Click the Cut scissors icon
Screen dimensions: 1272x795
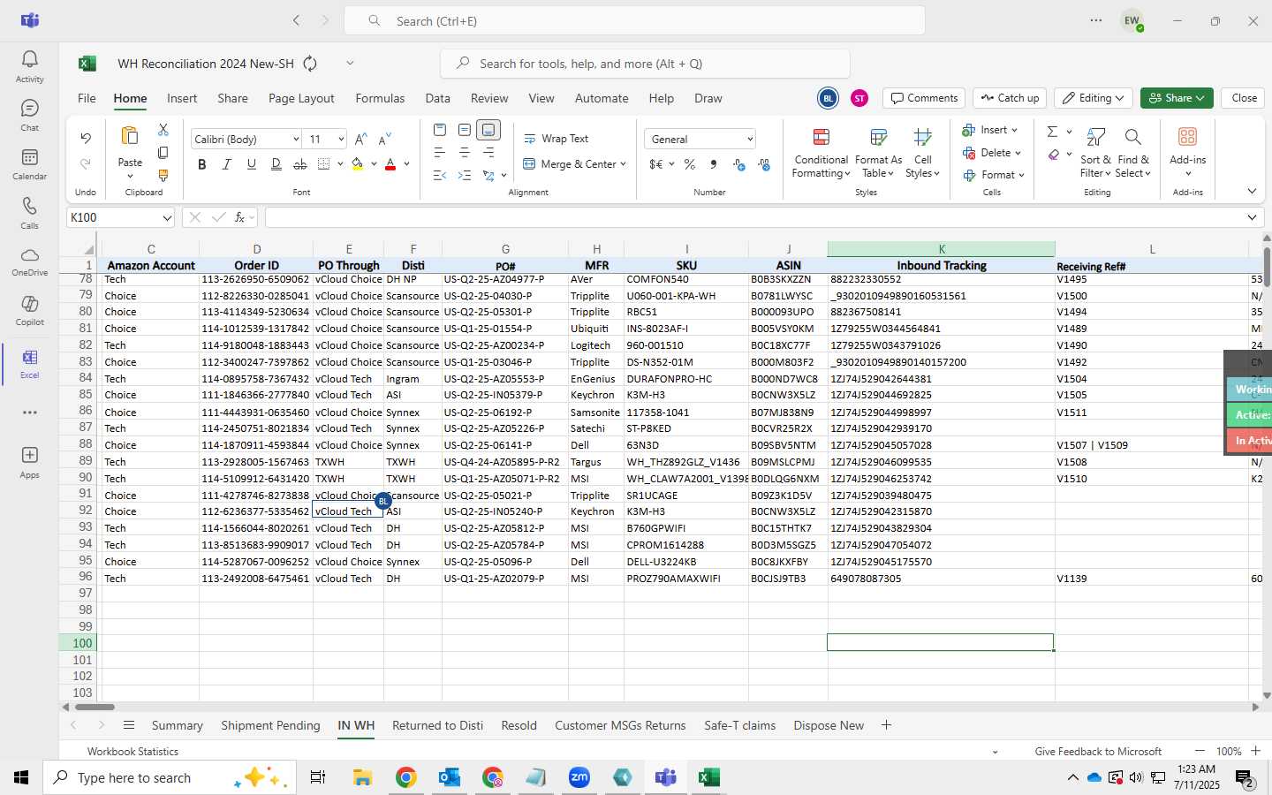[163, 130]
